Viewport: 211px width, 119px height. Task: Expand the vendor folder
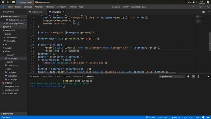[x=8, y=48]
